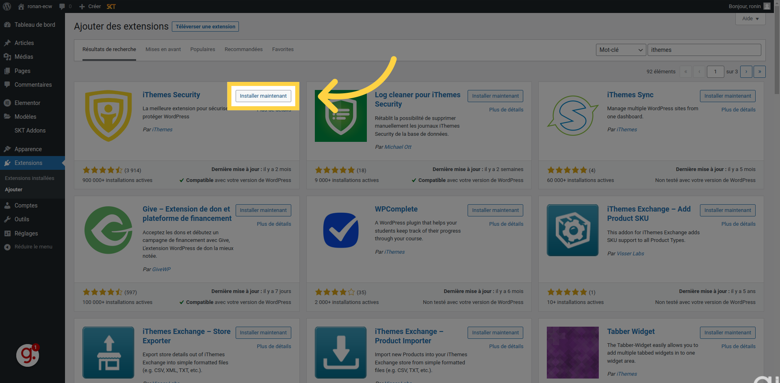Focus the plugin search field containing ithemes
780x383 pixels.
(x=704, y=50)
